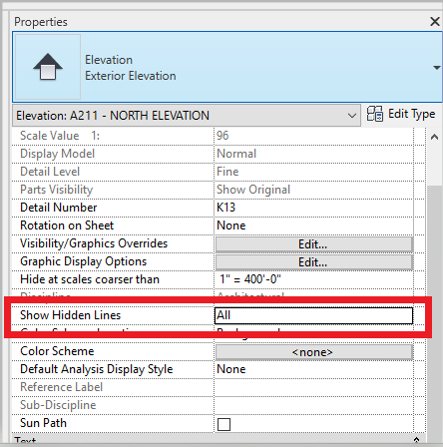The height and width of the screenshot is (447, 443).
Task: Close the Properties panel
Action: coord(435,22)
